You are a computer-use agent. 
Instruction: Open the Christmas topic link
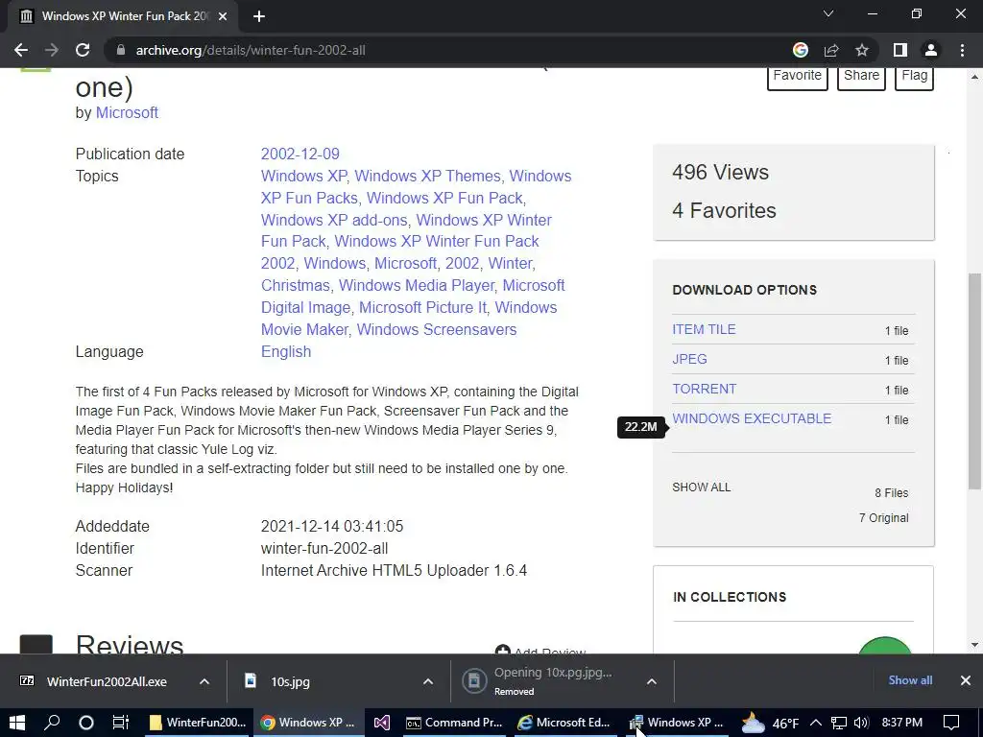coord(296,286)
